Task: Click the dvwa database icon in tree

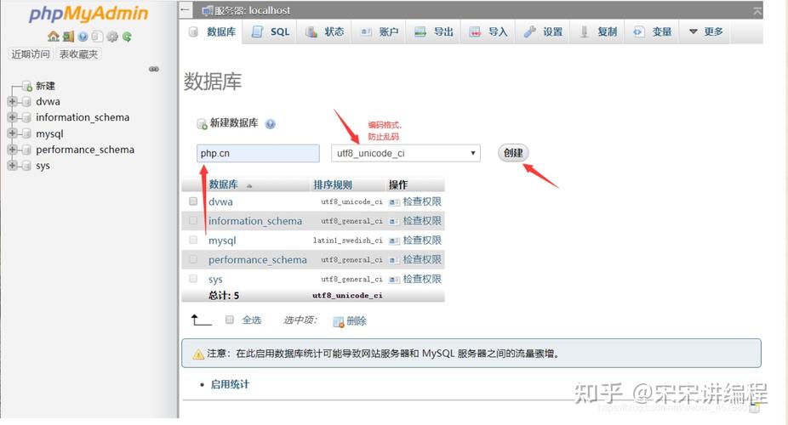Action: [26, 102]
